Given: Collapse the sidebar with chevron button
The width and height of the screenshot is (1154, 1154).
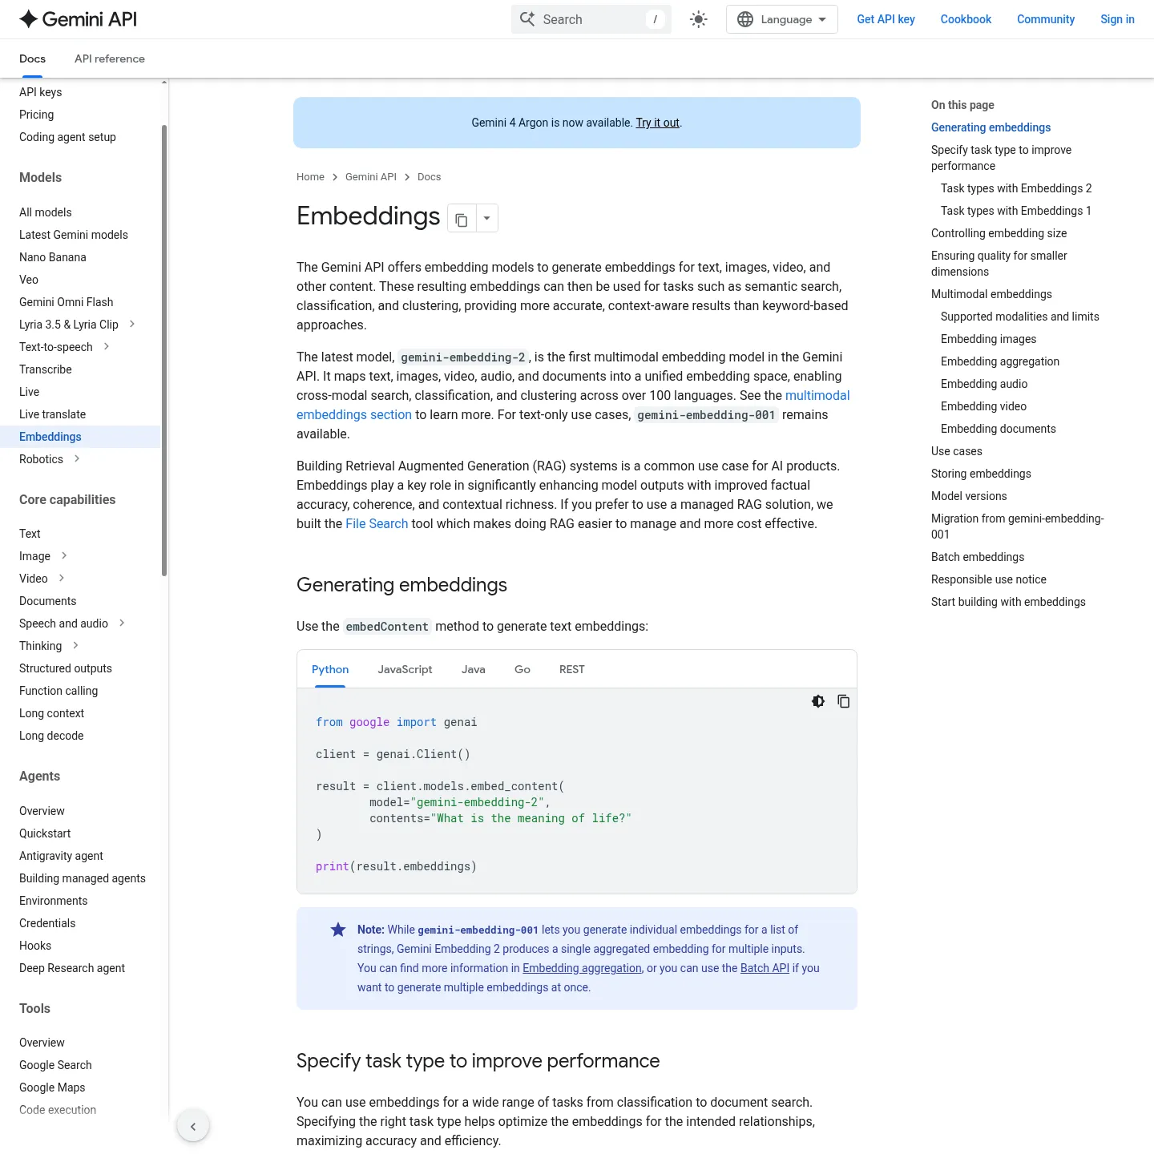Looking at the screenshot, I should pos(193,1126).
